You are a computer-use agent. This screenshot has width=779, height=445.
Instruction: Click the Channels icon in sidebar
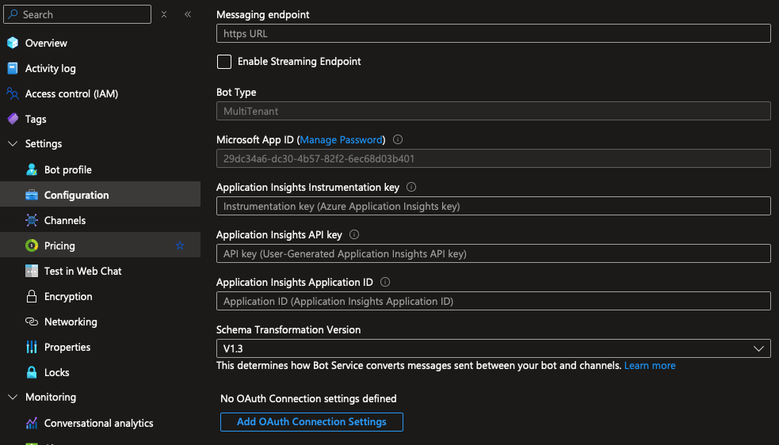tap(32, 220)
